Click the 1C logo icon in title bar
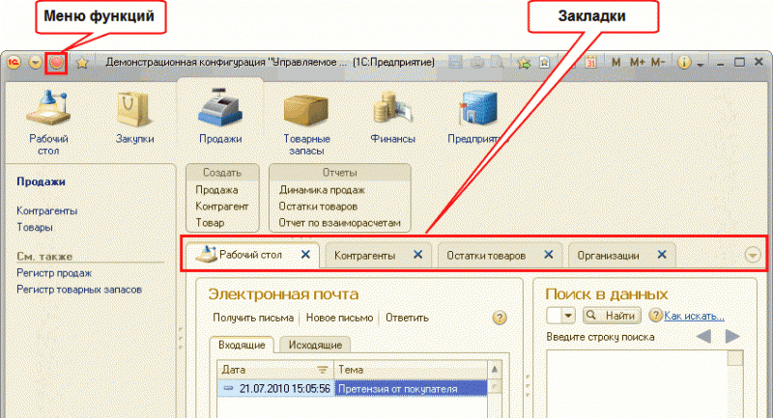 point(14,63)
